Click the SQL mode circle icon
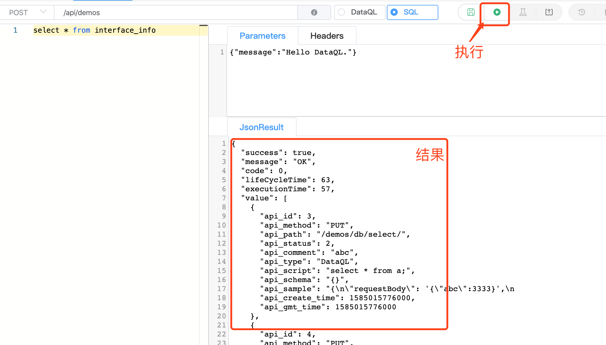Image resolution: width=606 pixels, height=345 pixels. tap(394, 12)
